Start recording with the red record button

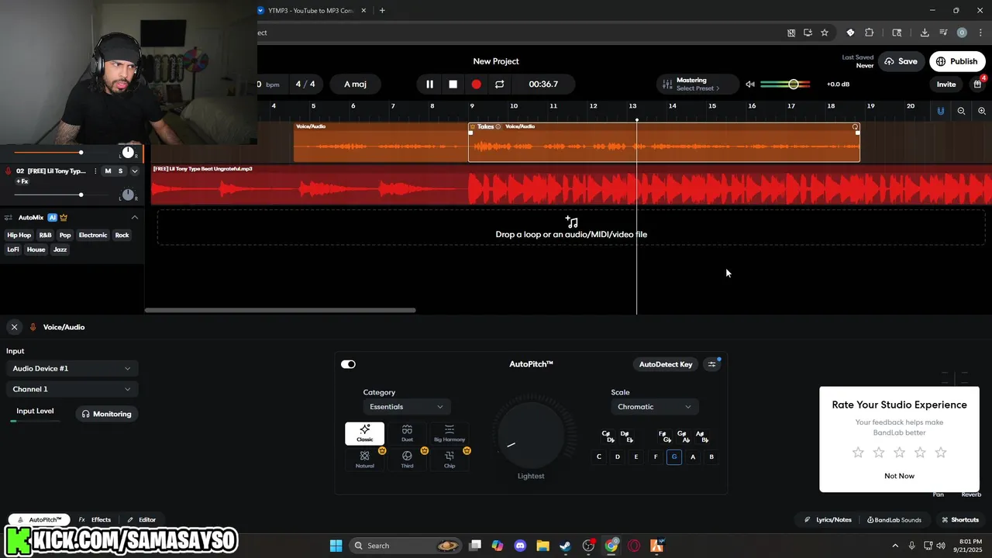point(477,84)
